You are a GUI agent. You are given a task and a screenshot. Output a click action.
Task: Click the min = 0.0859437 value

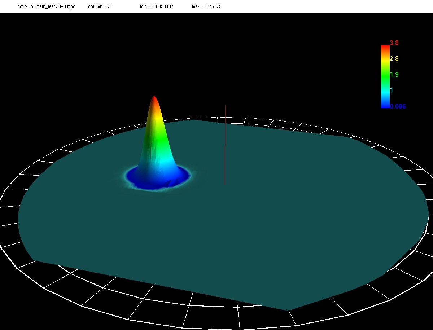click(x=157, y=7)
